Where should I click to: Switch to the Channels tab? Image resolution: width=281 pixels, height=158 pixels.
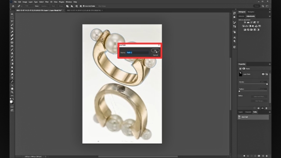pos(248,112)
